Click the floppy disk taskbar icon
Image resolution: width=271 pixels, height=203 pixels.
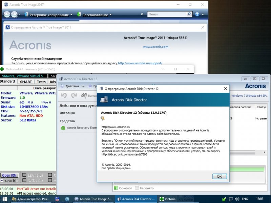click(57, 199)
